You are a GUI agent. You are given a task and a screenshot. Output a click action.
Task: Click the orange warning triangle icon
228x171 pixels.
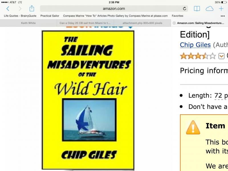click(193, 127)
